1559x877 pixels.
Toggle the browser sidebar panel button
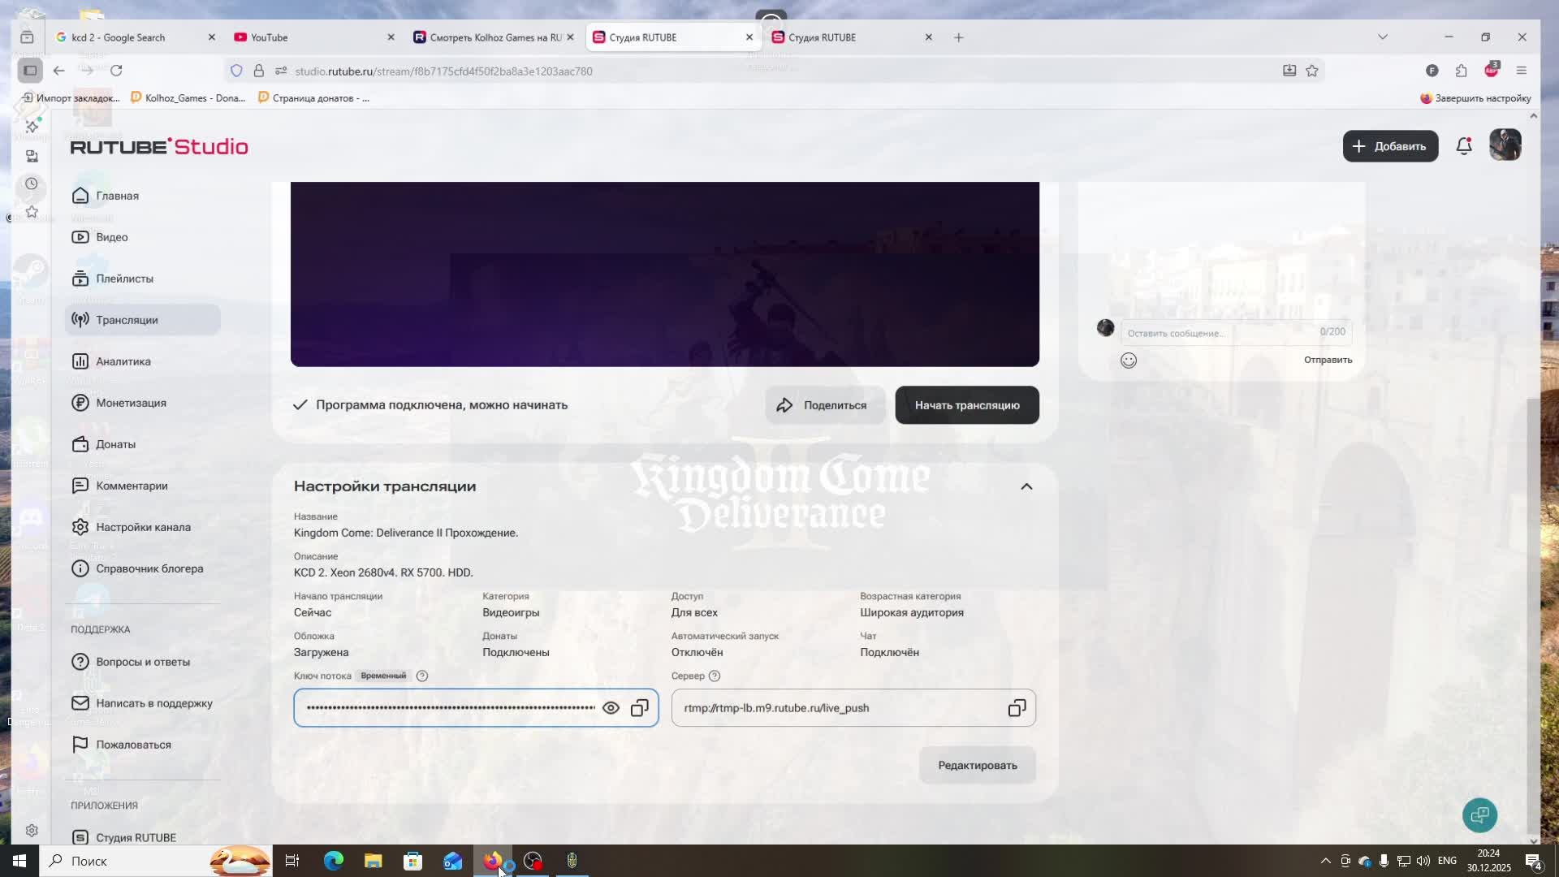(30, 71)
